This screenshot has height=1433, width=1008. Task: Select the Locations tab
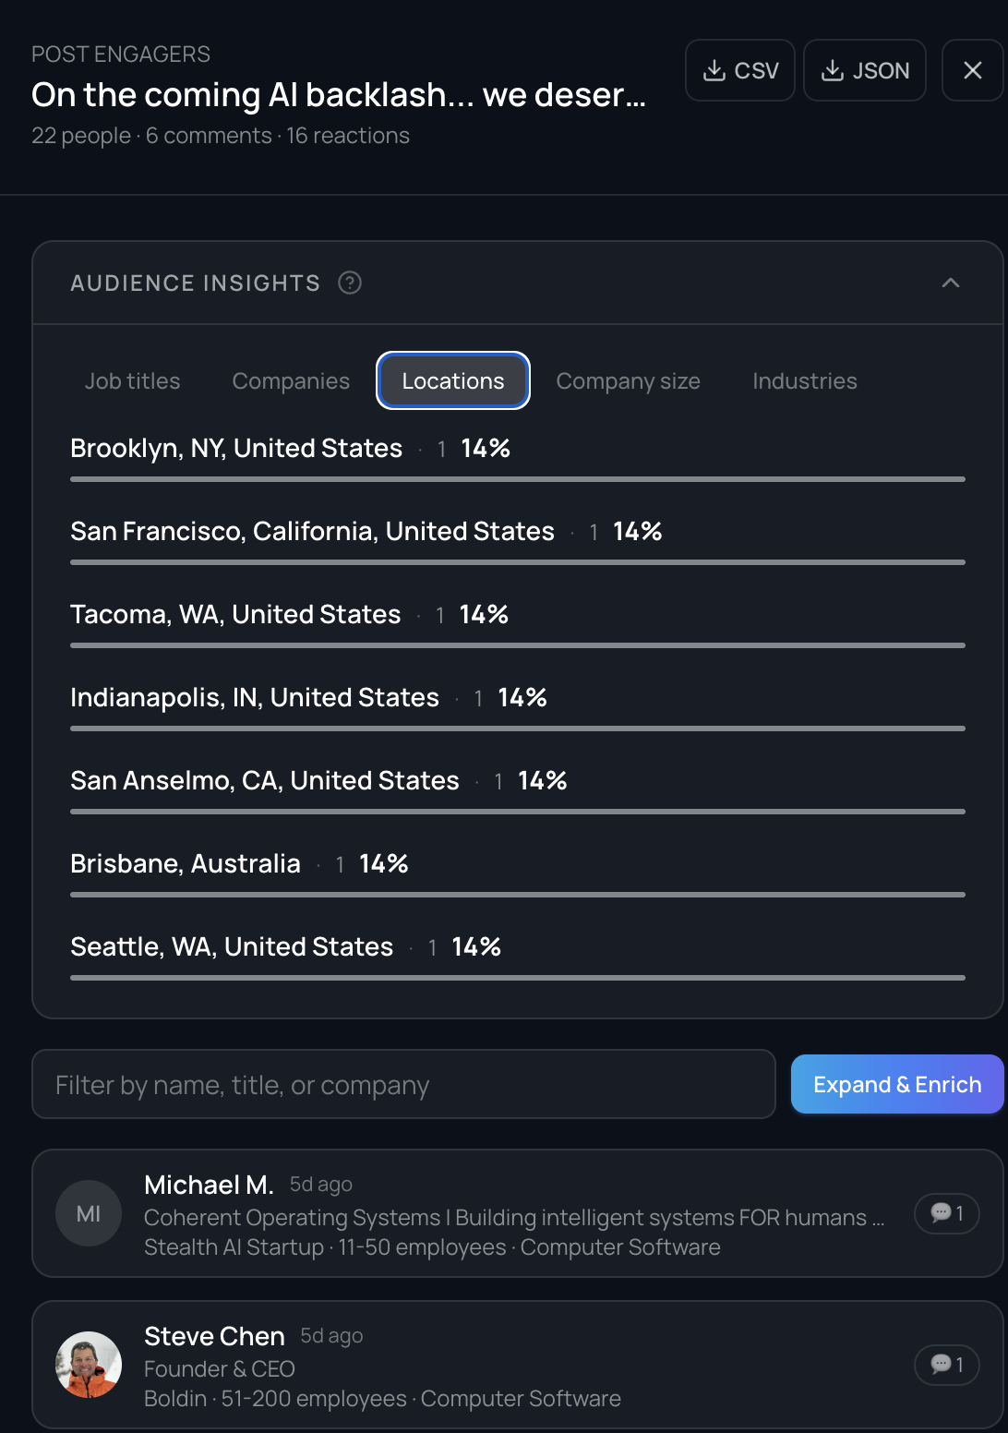(453, 381)
